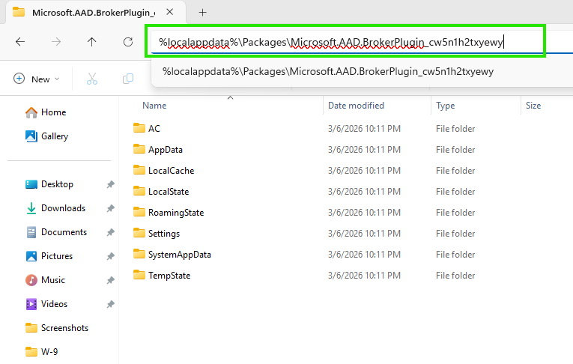Open Documents in quick access
This screenshot has width=573, height=364.
pyautogui.click(x=56, y=232)
